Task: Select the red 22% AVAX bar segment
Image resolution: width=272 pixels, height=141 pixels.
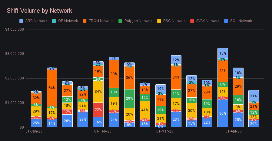Action: (98, 110)
